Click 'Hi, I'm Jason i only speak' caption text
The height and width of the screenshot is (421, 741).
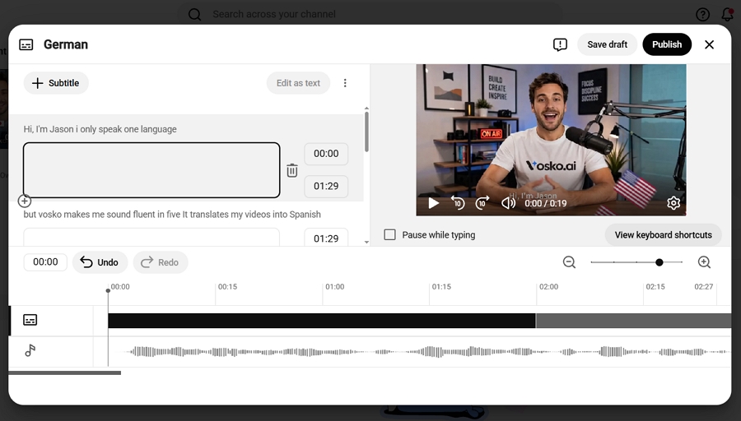point(100,129)
